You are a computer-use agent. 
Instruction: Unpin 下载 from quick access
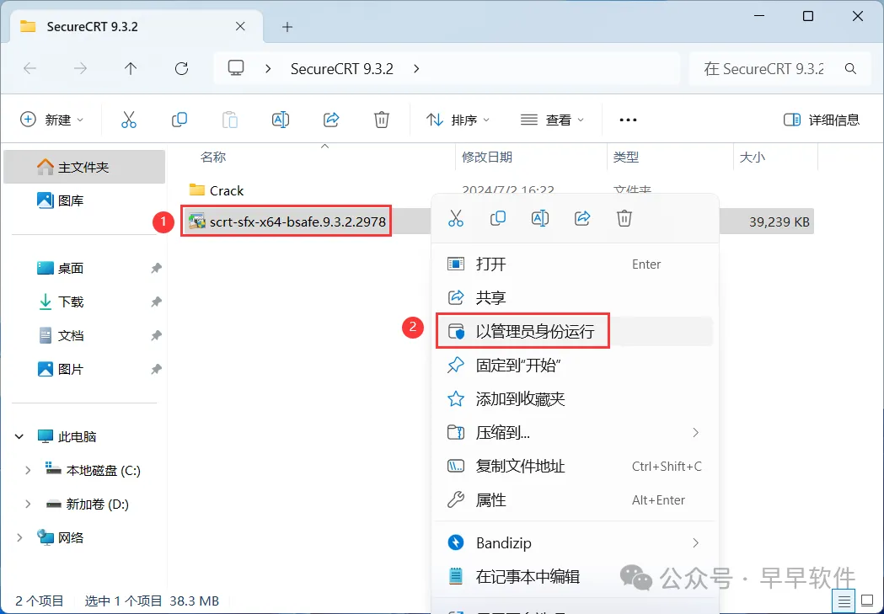(156, 302)
